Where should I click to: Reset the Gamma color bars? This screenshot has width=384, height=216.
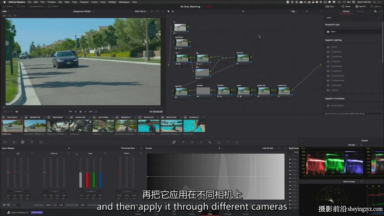pos(69,153)
